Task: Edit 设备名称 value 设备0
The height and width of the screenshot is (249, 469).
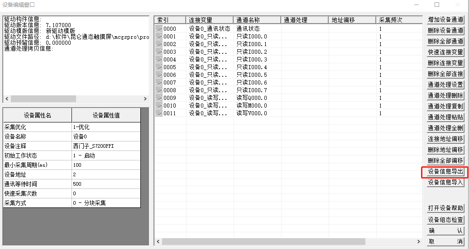Action: point(106,136)
